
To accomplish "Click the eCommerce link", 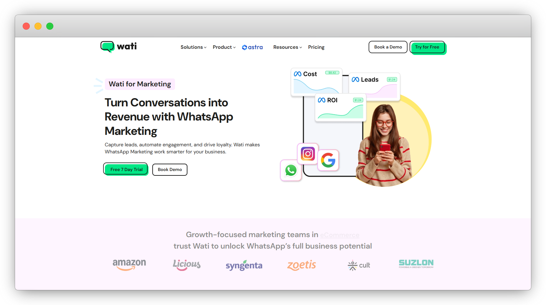I will (340, 235).
